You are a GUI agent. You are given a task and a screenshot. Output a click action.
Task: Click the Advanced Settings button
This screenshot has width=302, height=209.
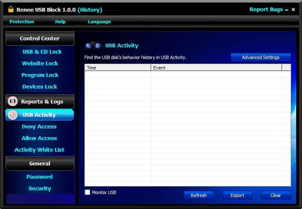pos(261,57)
